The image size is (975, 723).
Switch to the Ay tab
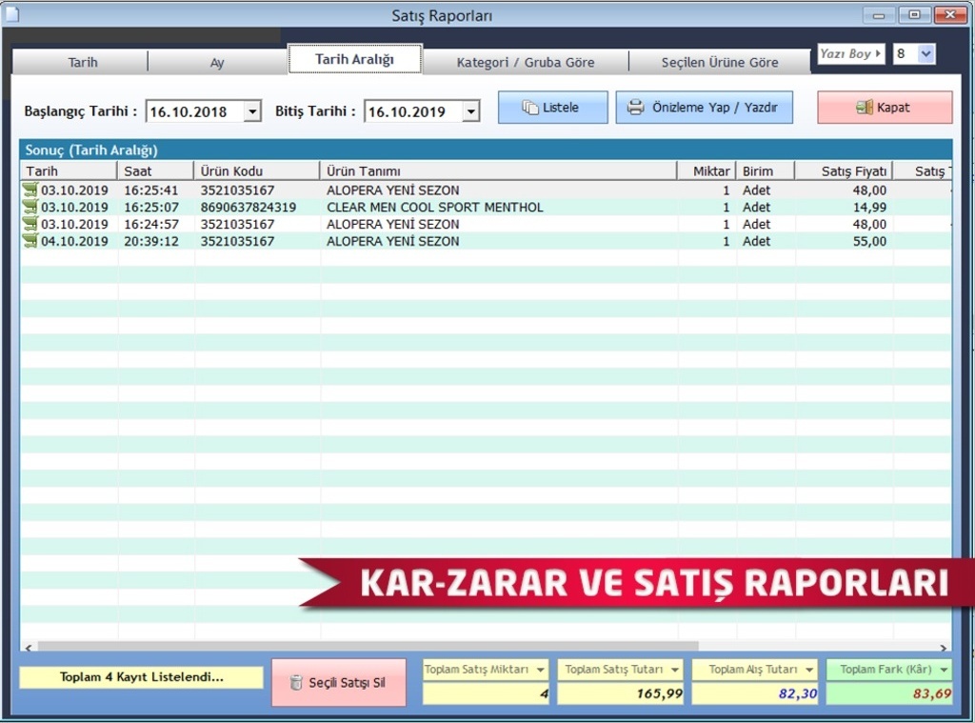[x=217, y=62]
